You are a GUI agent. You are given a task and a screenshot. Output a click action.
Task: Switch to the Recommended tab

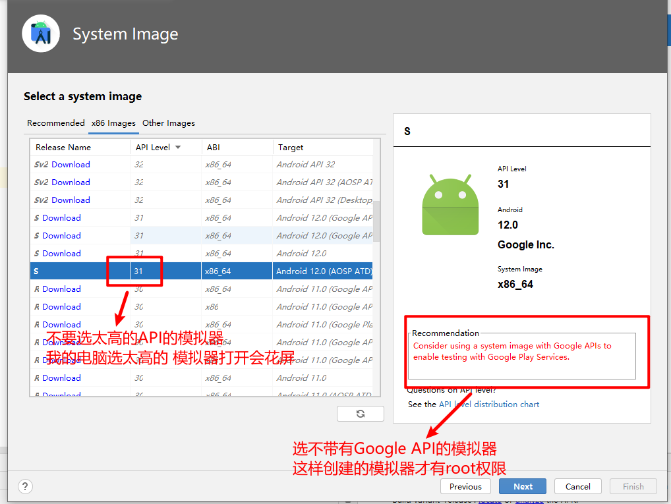coord(55,123)
